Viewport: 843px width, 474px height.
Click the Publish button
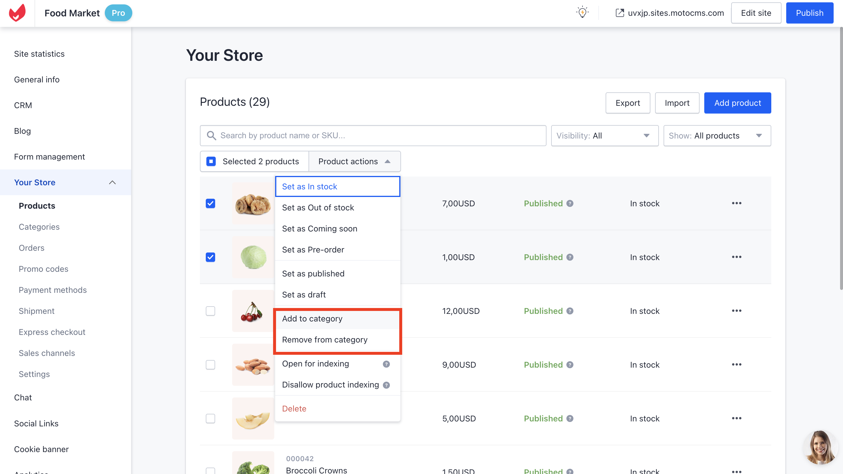click(809, 13)
